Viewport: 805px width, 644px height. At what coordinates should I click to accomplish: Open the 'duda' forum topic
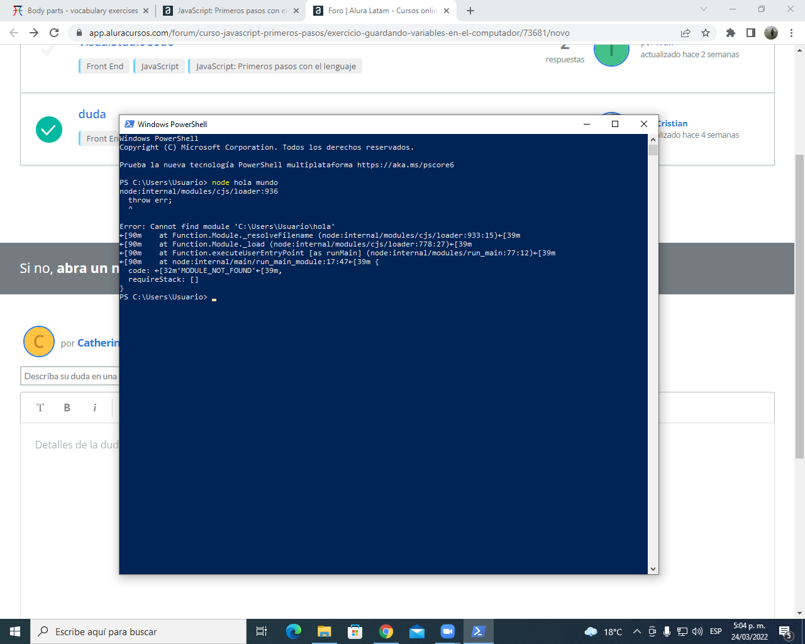[92, 114]
